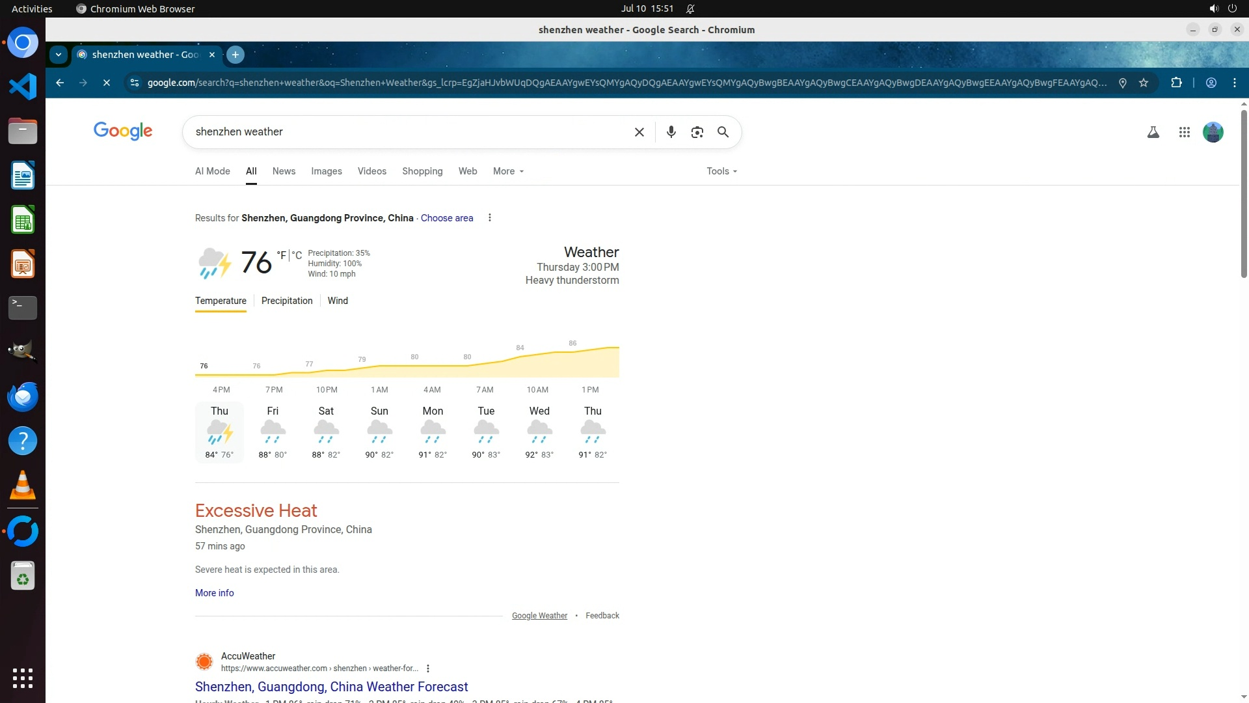
Task: Bookmark this page with star icon
Action: pyautogui.click(x=1144, y=83)
